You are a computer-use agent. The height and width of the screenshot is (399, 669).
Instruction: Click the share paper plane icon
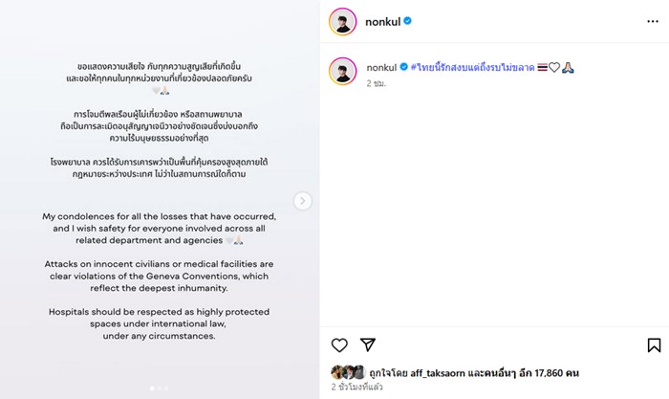[368, 344]
